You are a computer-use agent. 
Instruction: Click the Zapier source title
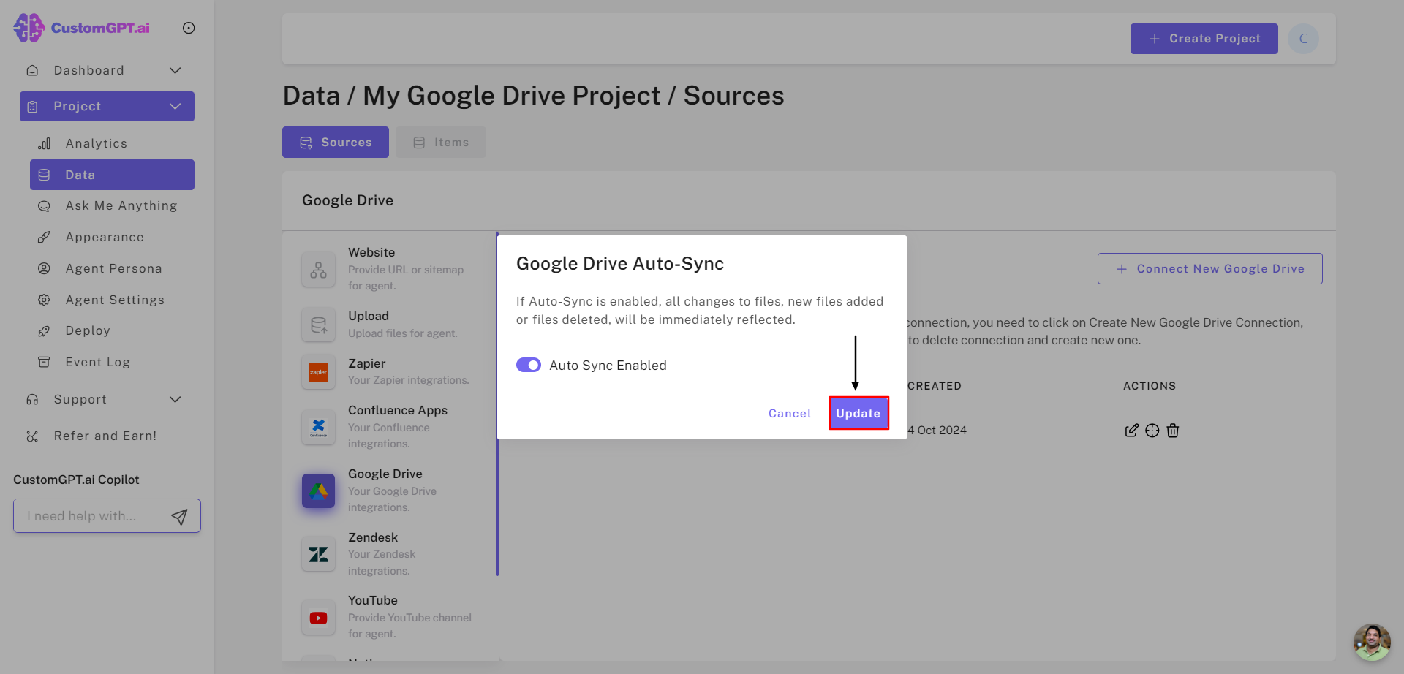coord(367,363)
